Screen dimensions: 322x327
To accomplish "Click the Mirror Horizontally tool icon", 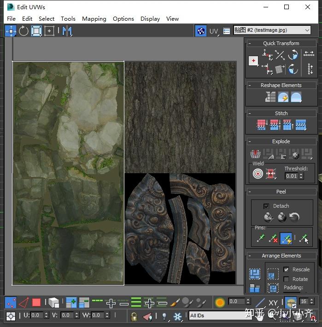I will tap(67, 31).
